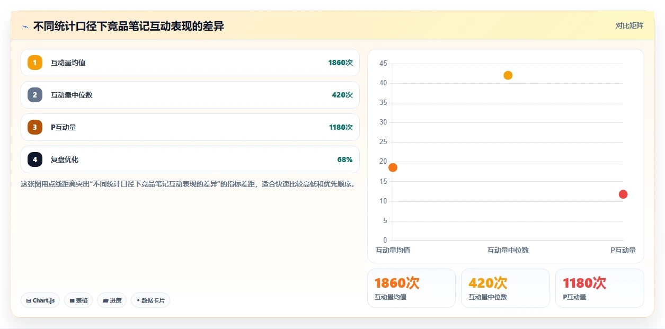
Task: Click the 对比矩阵 label in header
Action: [x=629, y=25]
